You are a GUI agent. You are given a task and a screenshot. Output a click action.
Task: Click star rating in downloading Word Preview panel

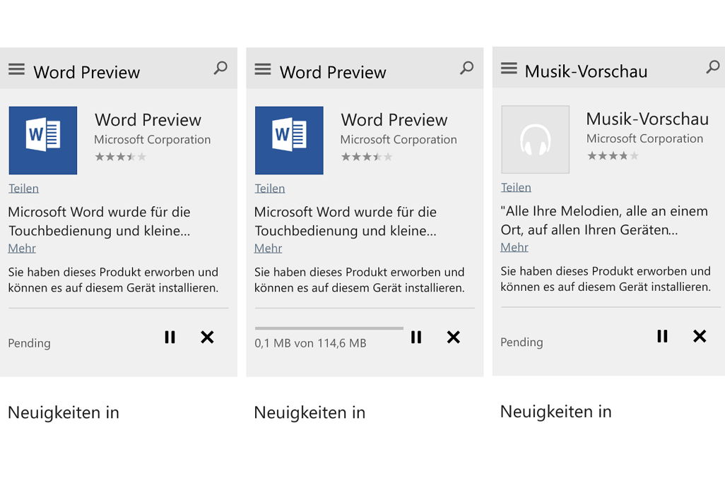pos(367,157)
